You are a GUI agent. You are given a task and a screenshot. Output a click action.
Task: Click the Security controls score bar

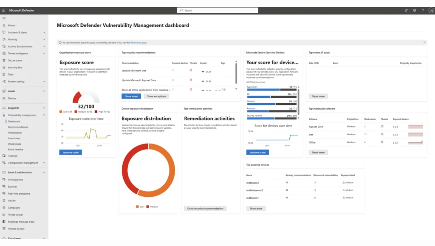coord(271,119)
